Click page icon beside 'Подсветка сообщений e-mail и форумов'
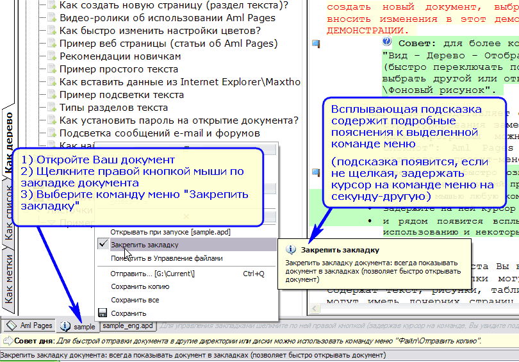 tap(52, 133)
